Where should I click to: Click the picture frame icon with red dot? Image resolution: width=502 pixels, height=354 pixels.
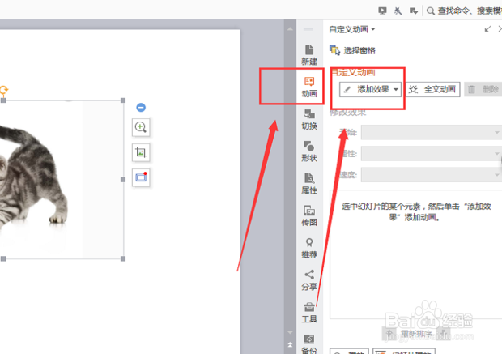[x=141, y=177]
